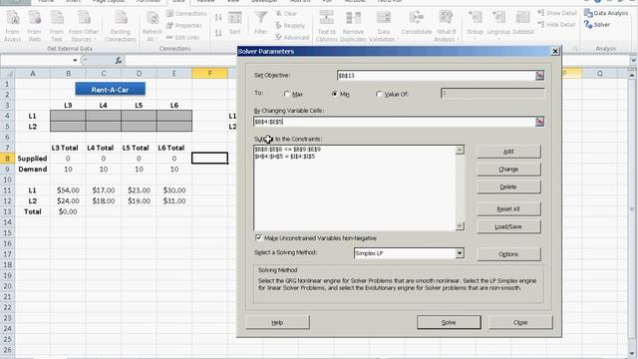Click the Ungroup outline icon
Screen dimensions: 638x359
pos(498,23)
